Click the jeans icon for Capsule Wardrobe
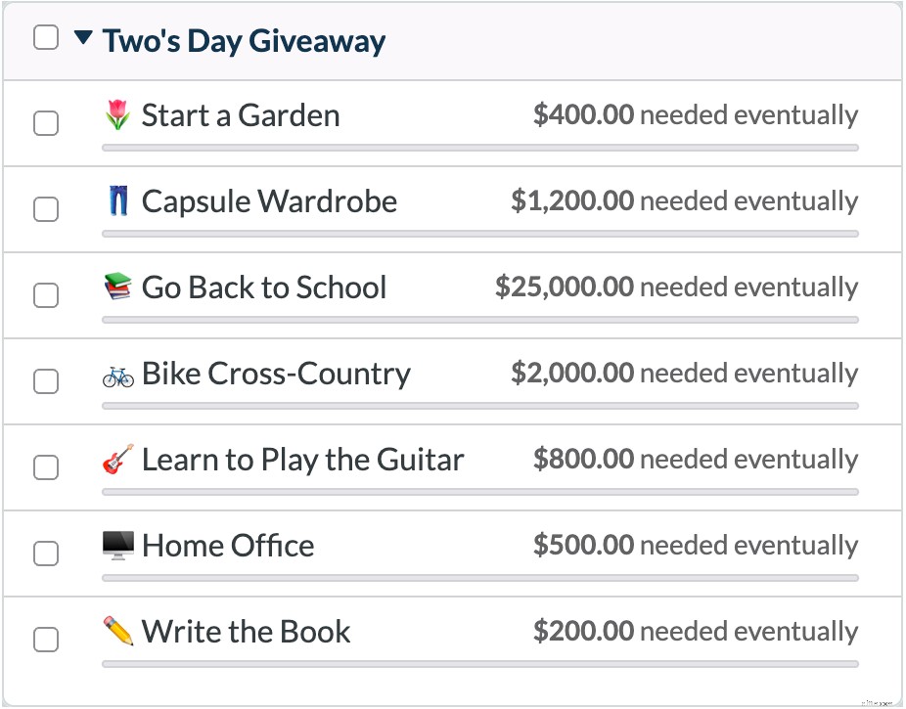 (116, 200)
